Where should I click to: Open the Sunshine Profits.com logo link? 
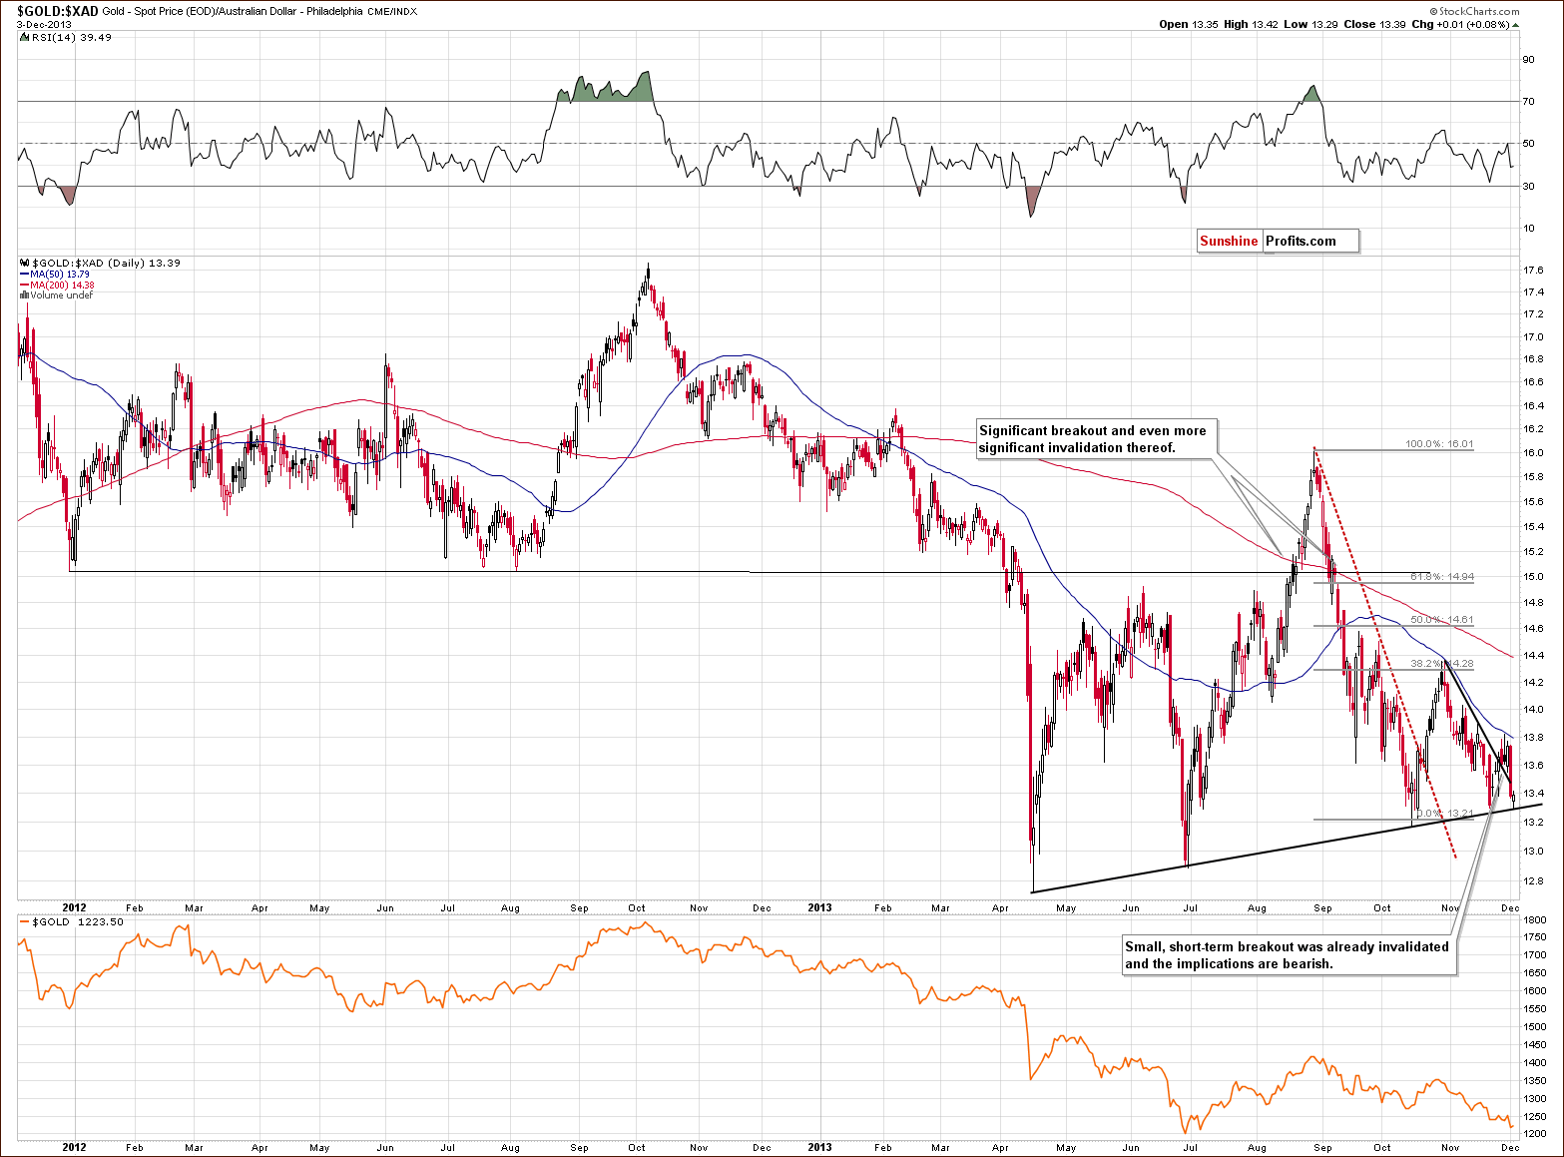1279,241
